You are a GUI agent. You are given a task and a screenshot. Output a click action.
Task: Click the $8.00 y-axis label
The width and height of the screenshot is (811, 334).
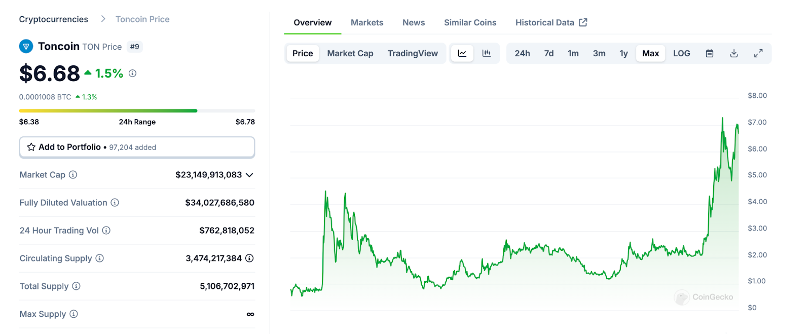click(757, 96)
